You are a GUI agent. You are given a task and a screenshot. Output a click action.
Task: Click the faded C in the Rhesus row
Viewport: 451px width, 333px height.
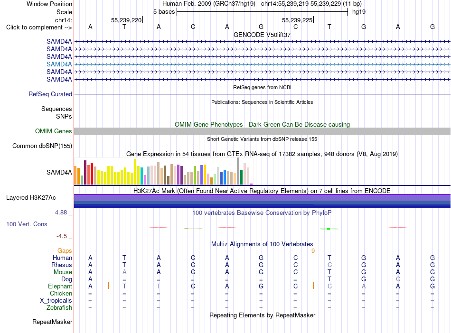coord(329,265)
